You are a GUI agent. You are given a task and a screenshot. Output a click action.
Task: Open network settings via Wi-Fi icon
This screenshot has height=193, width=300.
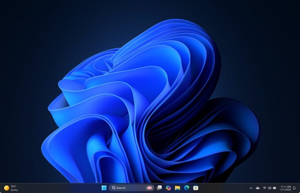[265, 188]
